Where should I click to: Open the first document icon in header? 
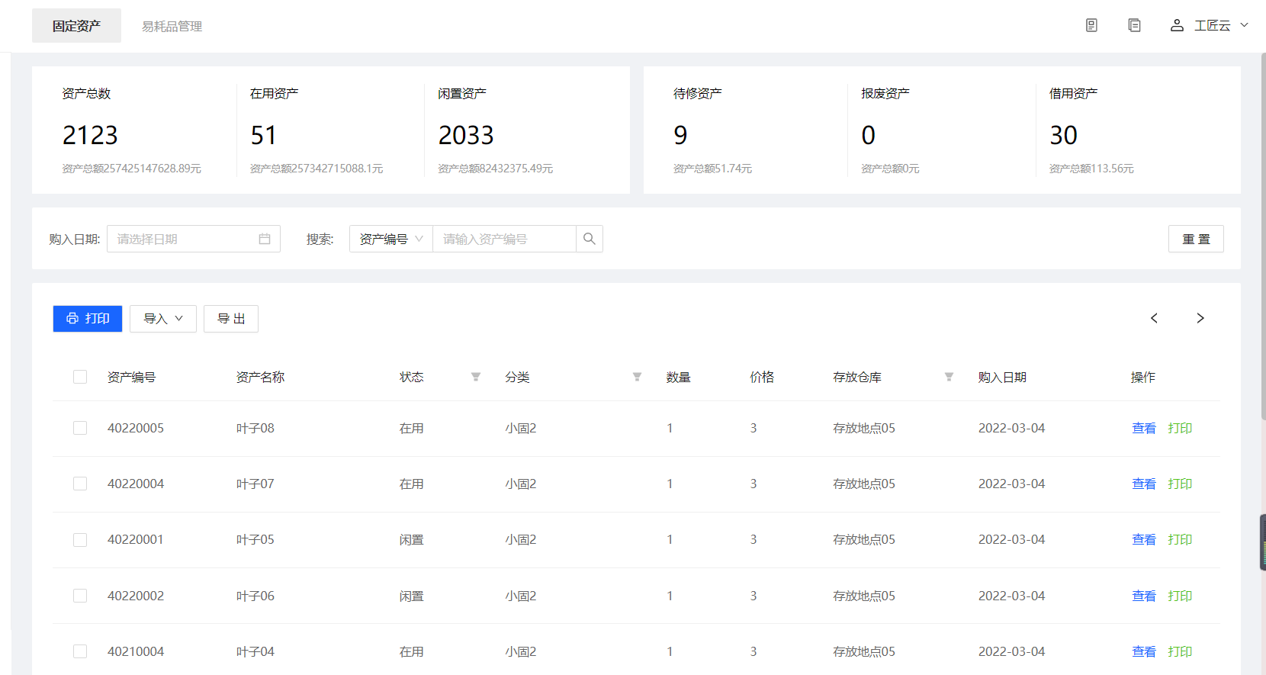point(1091,25)
